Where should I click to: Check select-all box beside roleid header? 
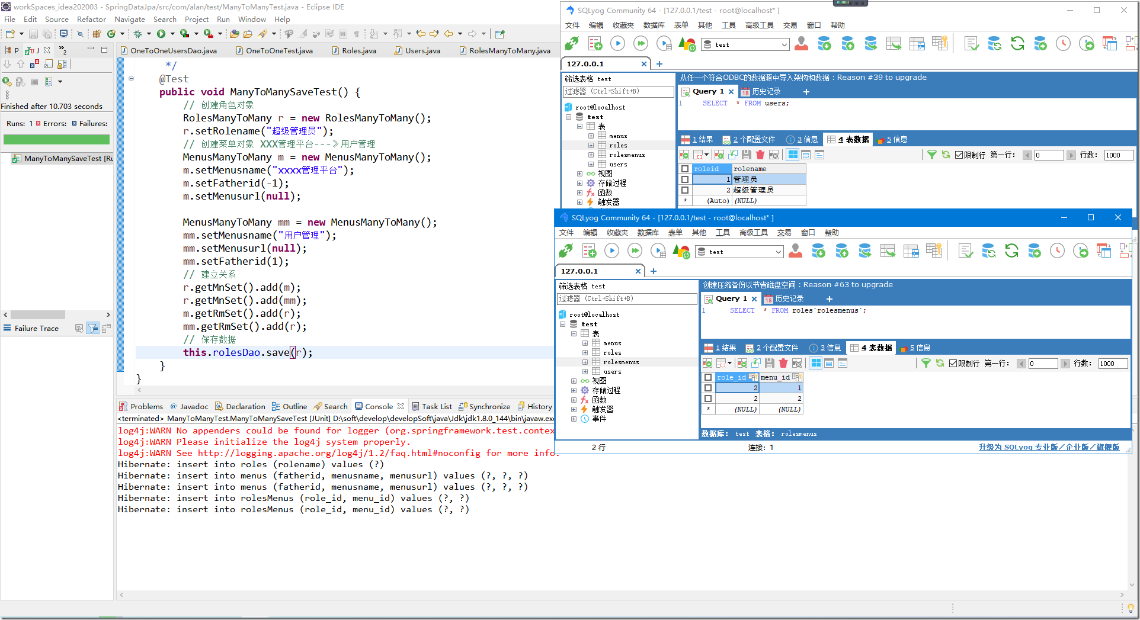(x=685, y=169)
